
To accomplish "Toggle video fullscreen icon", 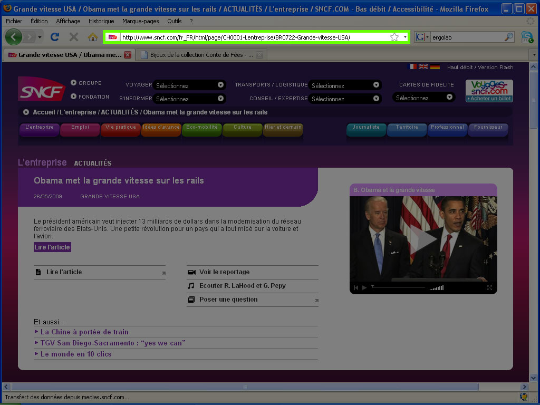I will coord(489,287).
